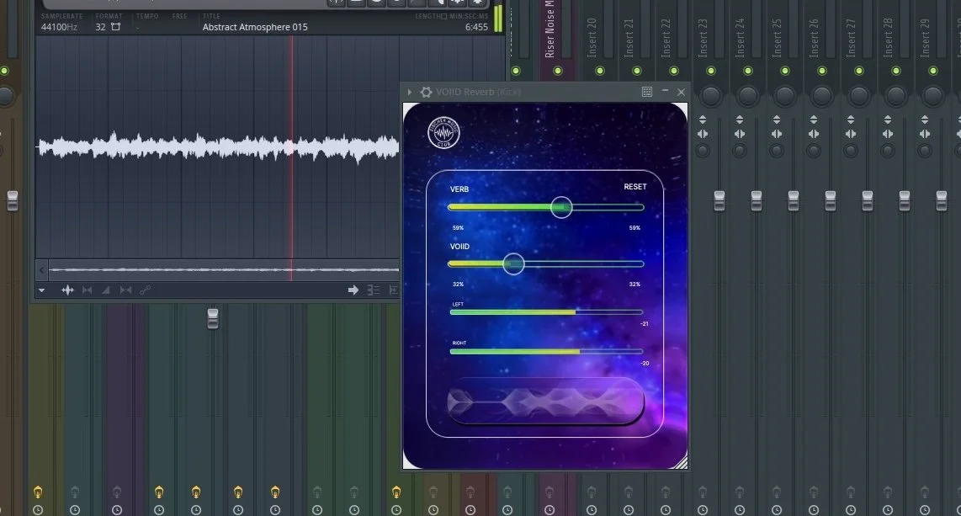Swap left/right channels on Insert 26

[x=813, y=134]
